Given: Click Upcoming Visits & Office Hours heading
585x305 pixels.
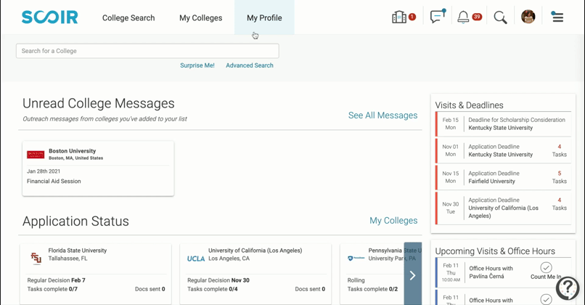Looking at the screenshot, I should pyautogui.click(x=495, y=251).
